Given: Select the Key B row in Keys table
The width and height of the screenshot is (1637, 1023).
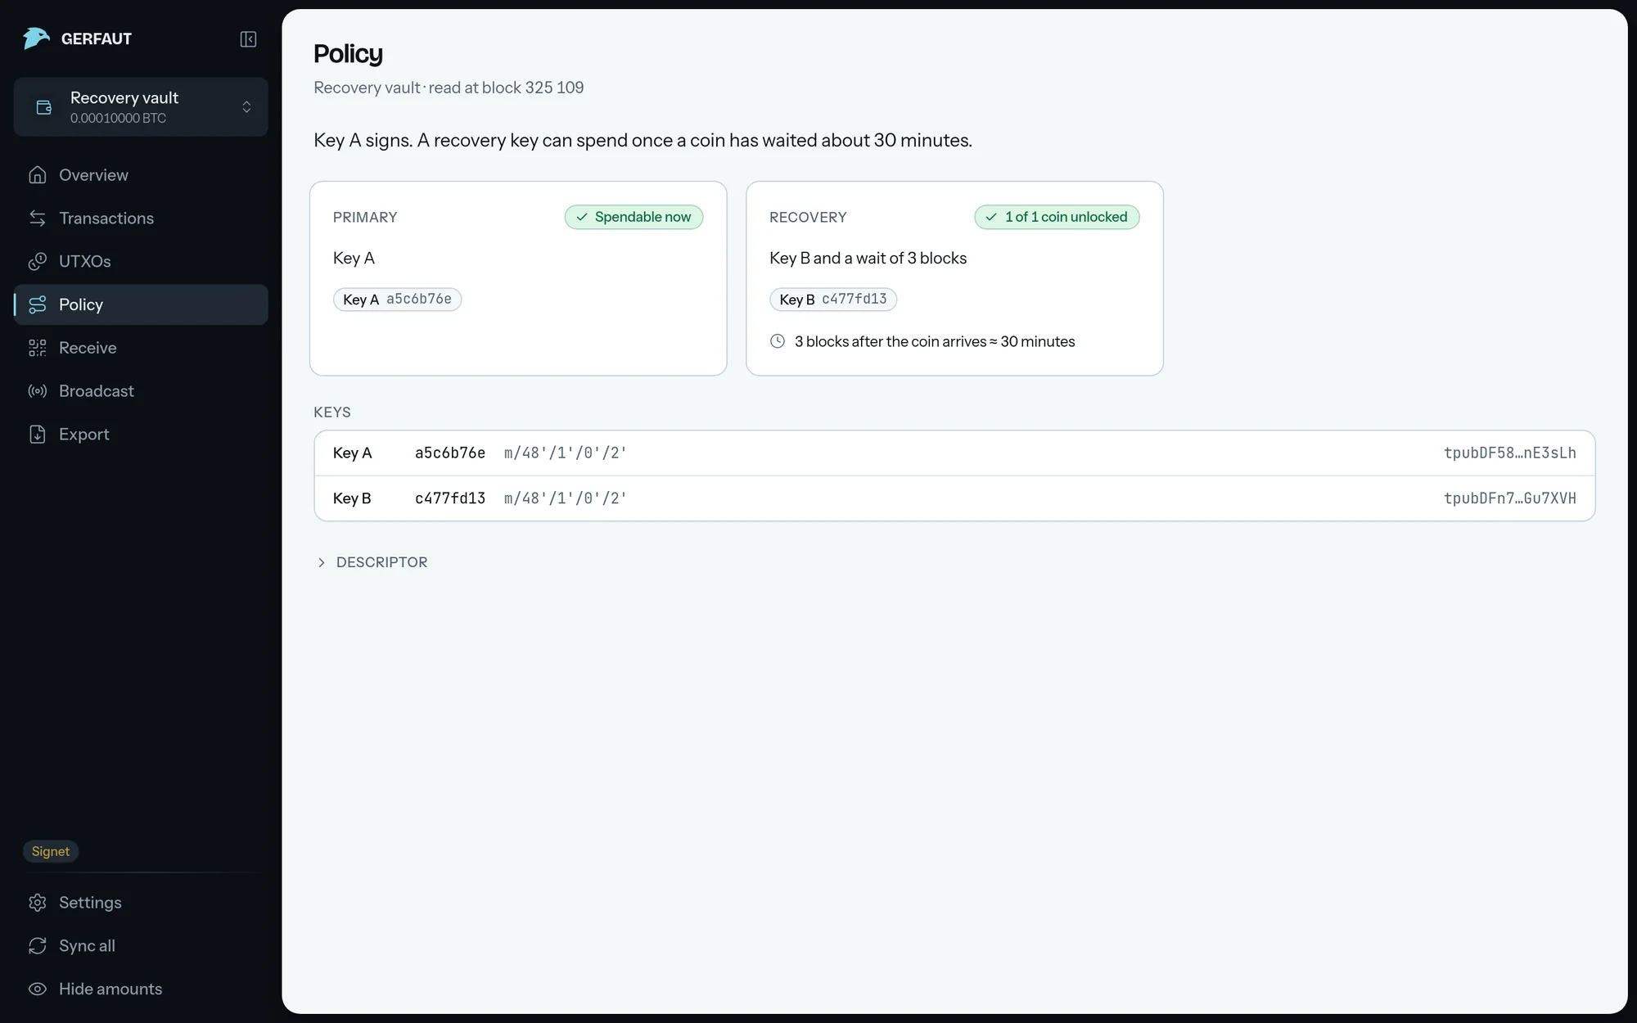Looking at the screenshot, I should [954, 498].
